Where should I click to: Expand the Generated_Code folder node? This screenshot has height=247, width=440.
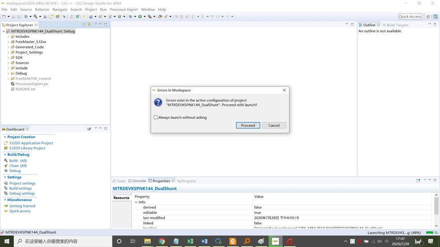tap(8, 47)
